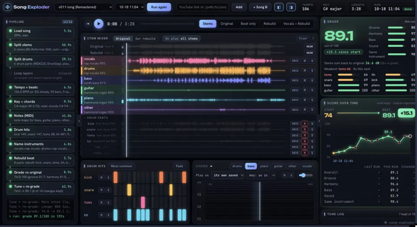
Task: Solo the snare row in Drum Hits
Action: [108, 190]
